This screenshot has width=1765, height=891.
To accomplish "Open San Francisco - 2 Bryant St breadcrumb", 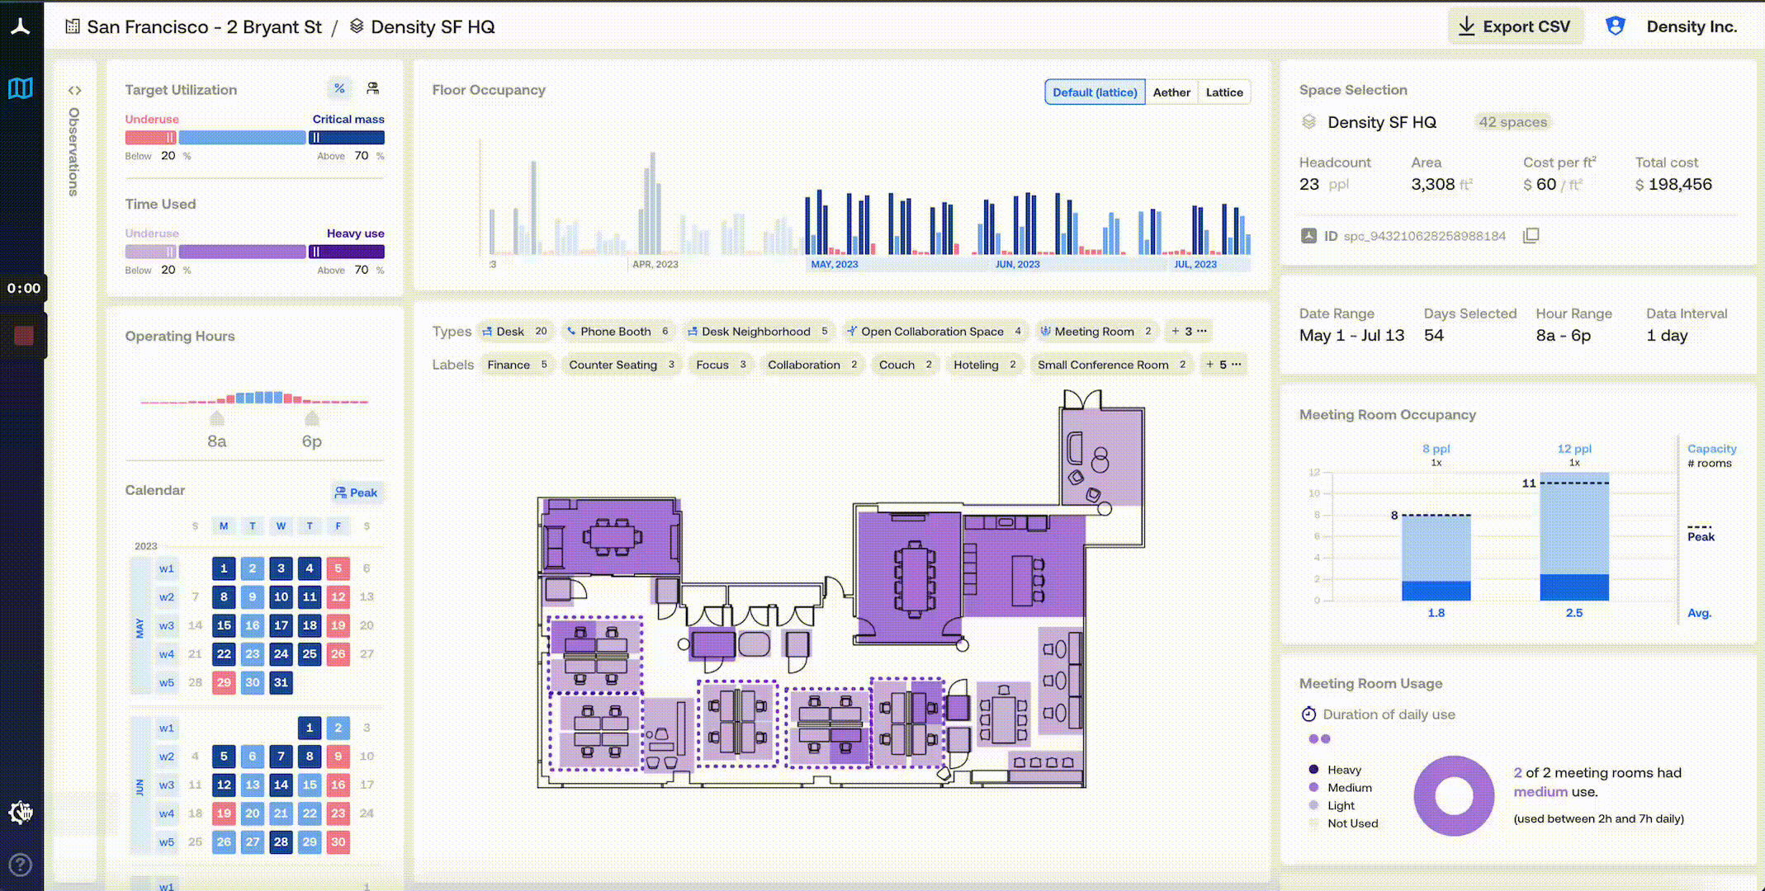I will click(204, 26).
